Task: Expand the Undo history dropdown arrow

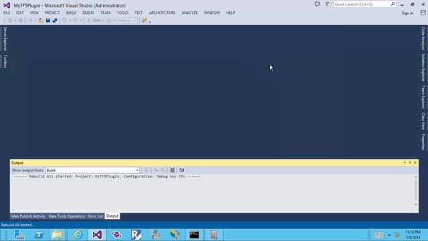Action: 70,21
